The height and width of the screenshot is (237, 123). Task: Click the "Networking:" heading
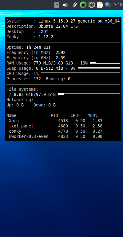tap(20, 100)
